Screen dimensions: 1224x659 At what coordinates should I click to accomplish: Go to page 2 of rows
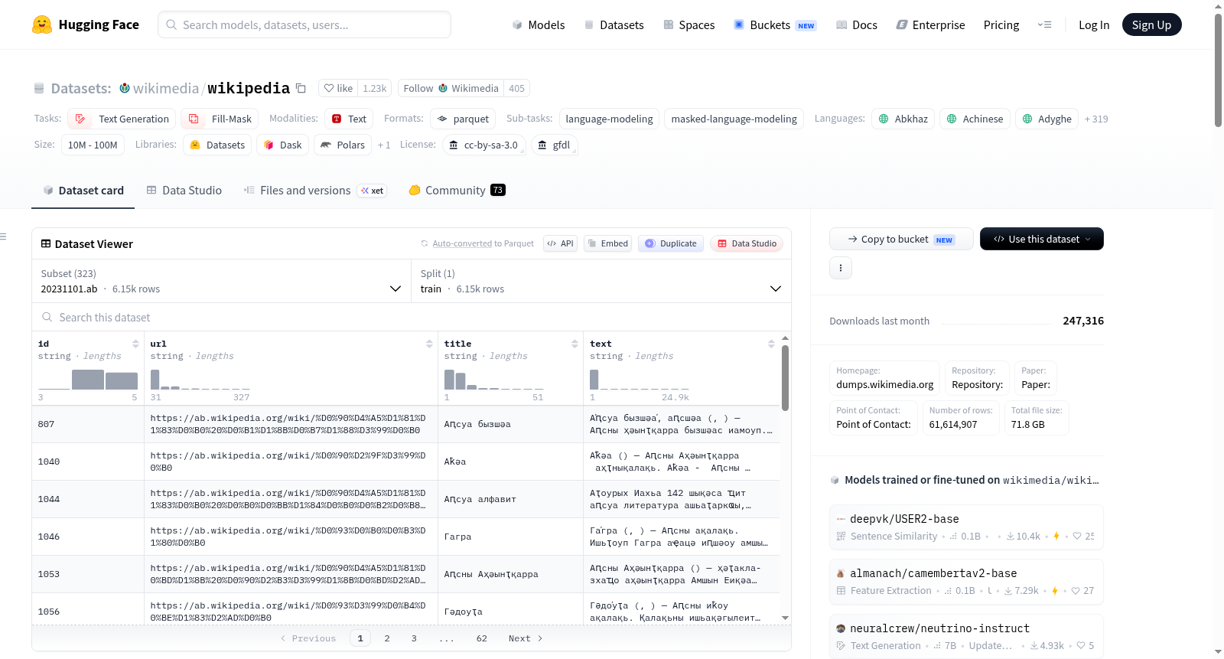pos(387,638)
